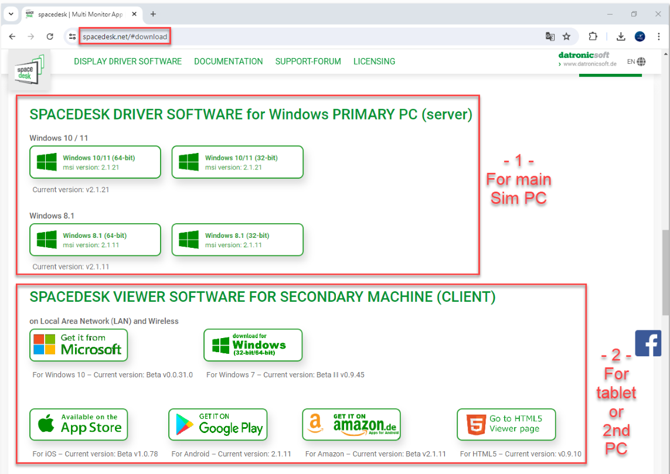Open the browser downloads icon
670x474 pixels.
click(x=621, y=37)
